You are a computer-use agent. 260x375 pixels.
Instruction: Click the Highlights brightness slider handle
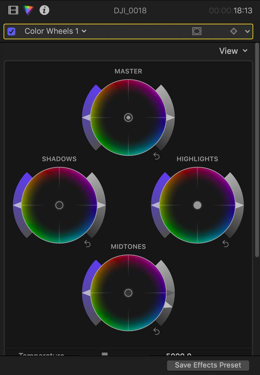point(240,205)
